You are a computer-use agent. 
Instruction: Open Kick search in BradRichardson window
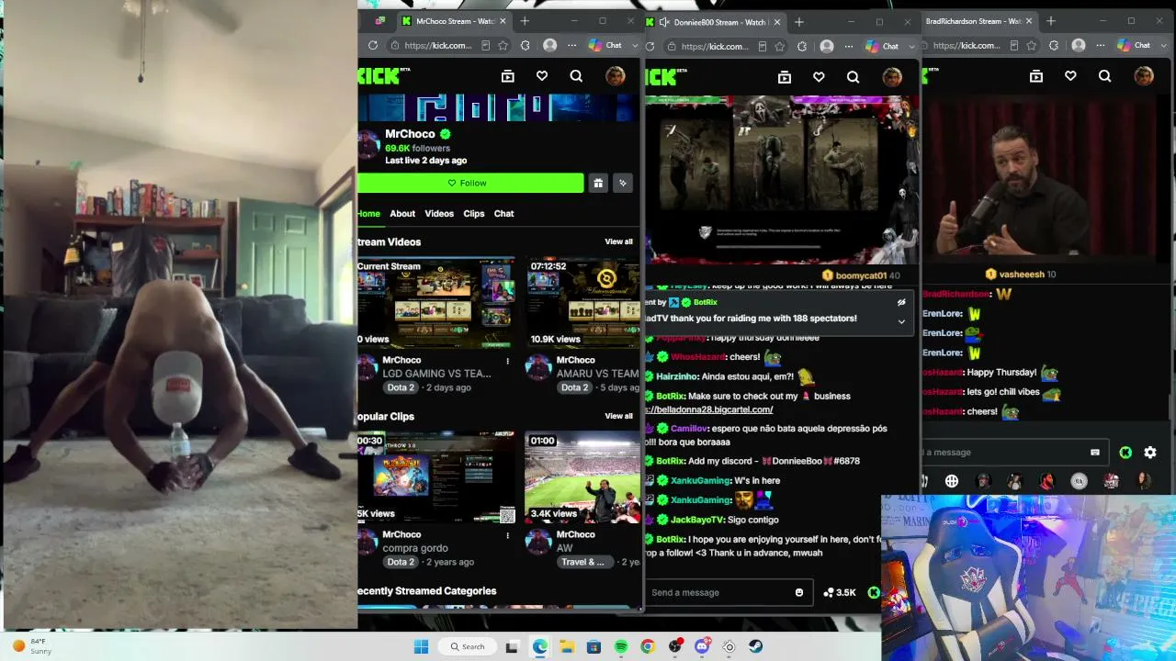1104,77
